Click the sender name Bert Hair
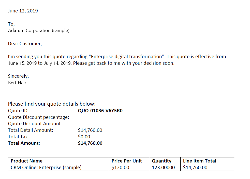This screenshot has width=250, height=179. [x=17, y=83]
